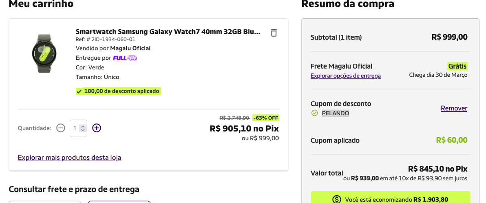Click the checkmark in discount applied badge
486x203 pixels.
[79, 91]
